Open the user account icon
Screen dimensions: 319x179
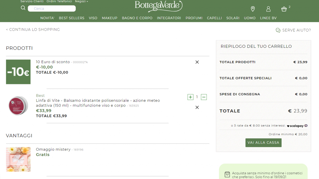pos(268,9)
